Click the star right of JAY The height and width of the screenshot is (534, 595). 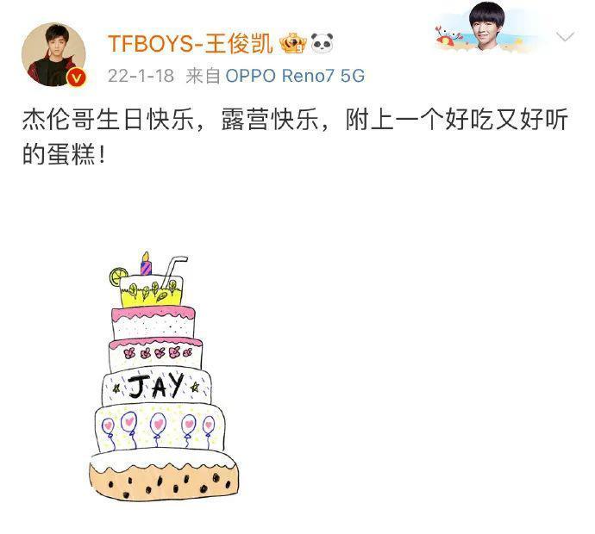tap(195, 387)
